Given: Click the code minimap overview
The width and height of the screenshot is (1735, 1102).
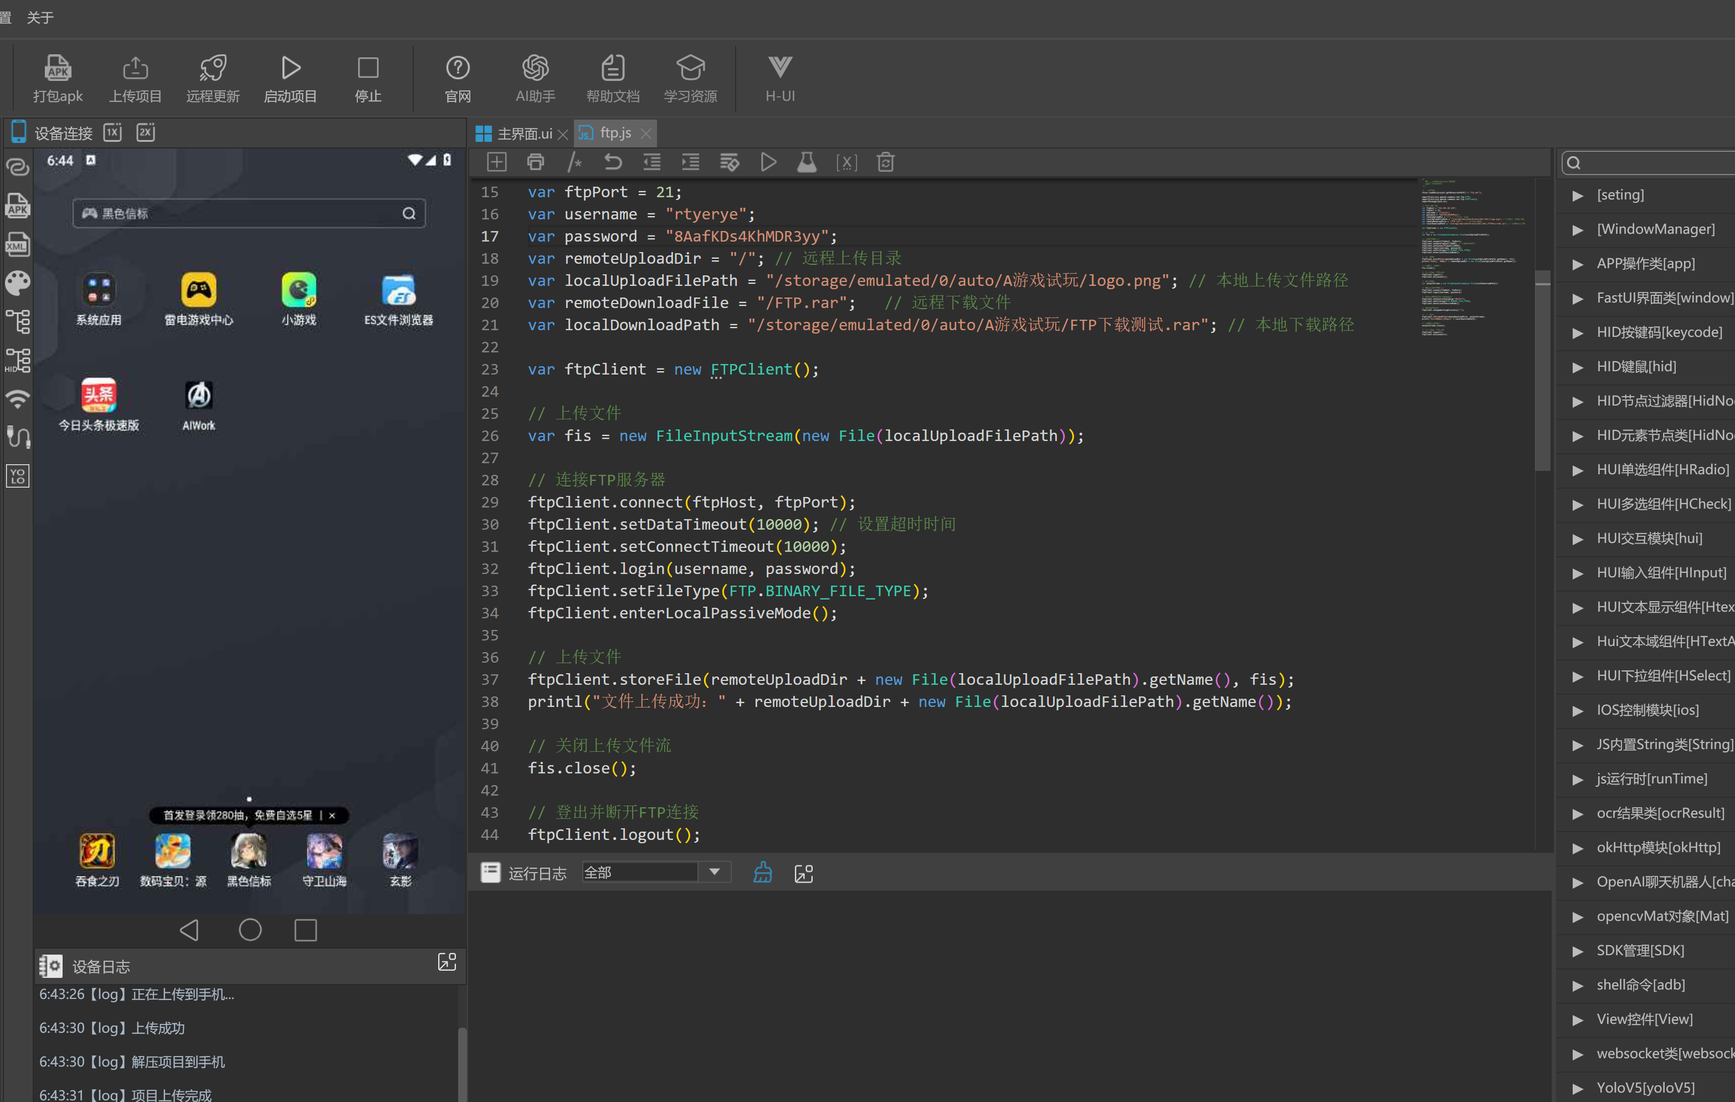Looking at the screenshot, I should click(1474, 257).
